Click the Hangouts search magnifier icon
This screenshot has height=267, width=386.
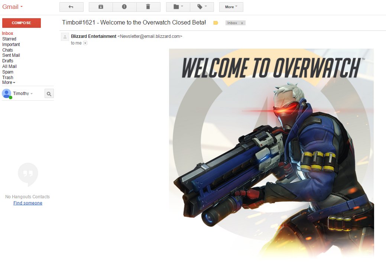pos(49,94)
